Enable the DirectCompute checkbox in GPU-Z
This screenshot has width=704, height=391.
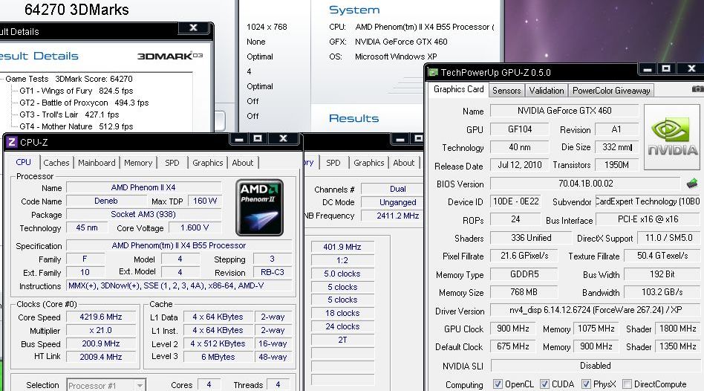(x=628, y=384)
